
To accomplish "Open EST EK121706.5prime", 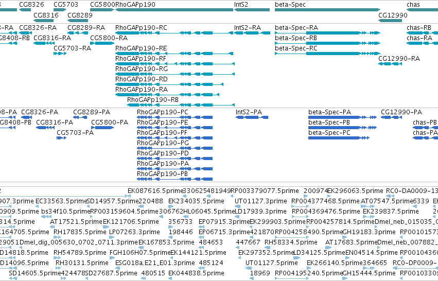I will click(131, 222).
